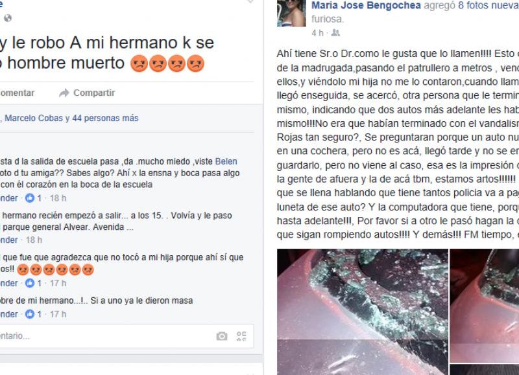519x375 pixels.
Task: Open the sticker icon in comment box
Action: point(241,336)
